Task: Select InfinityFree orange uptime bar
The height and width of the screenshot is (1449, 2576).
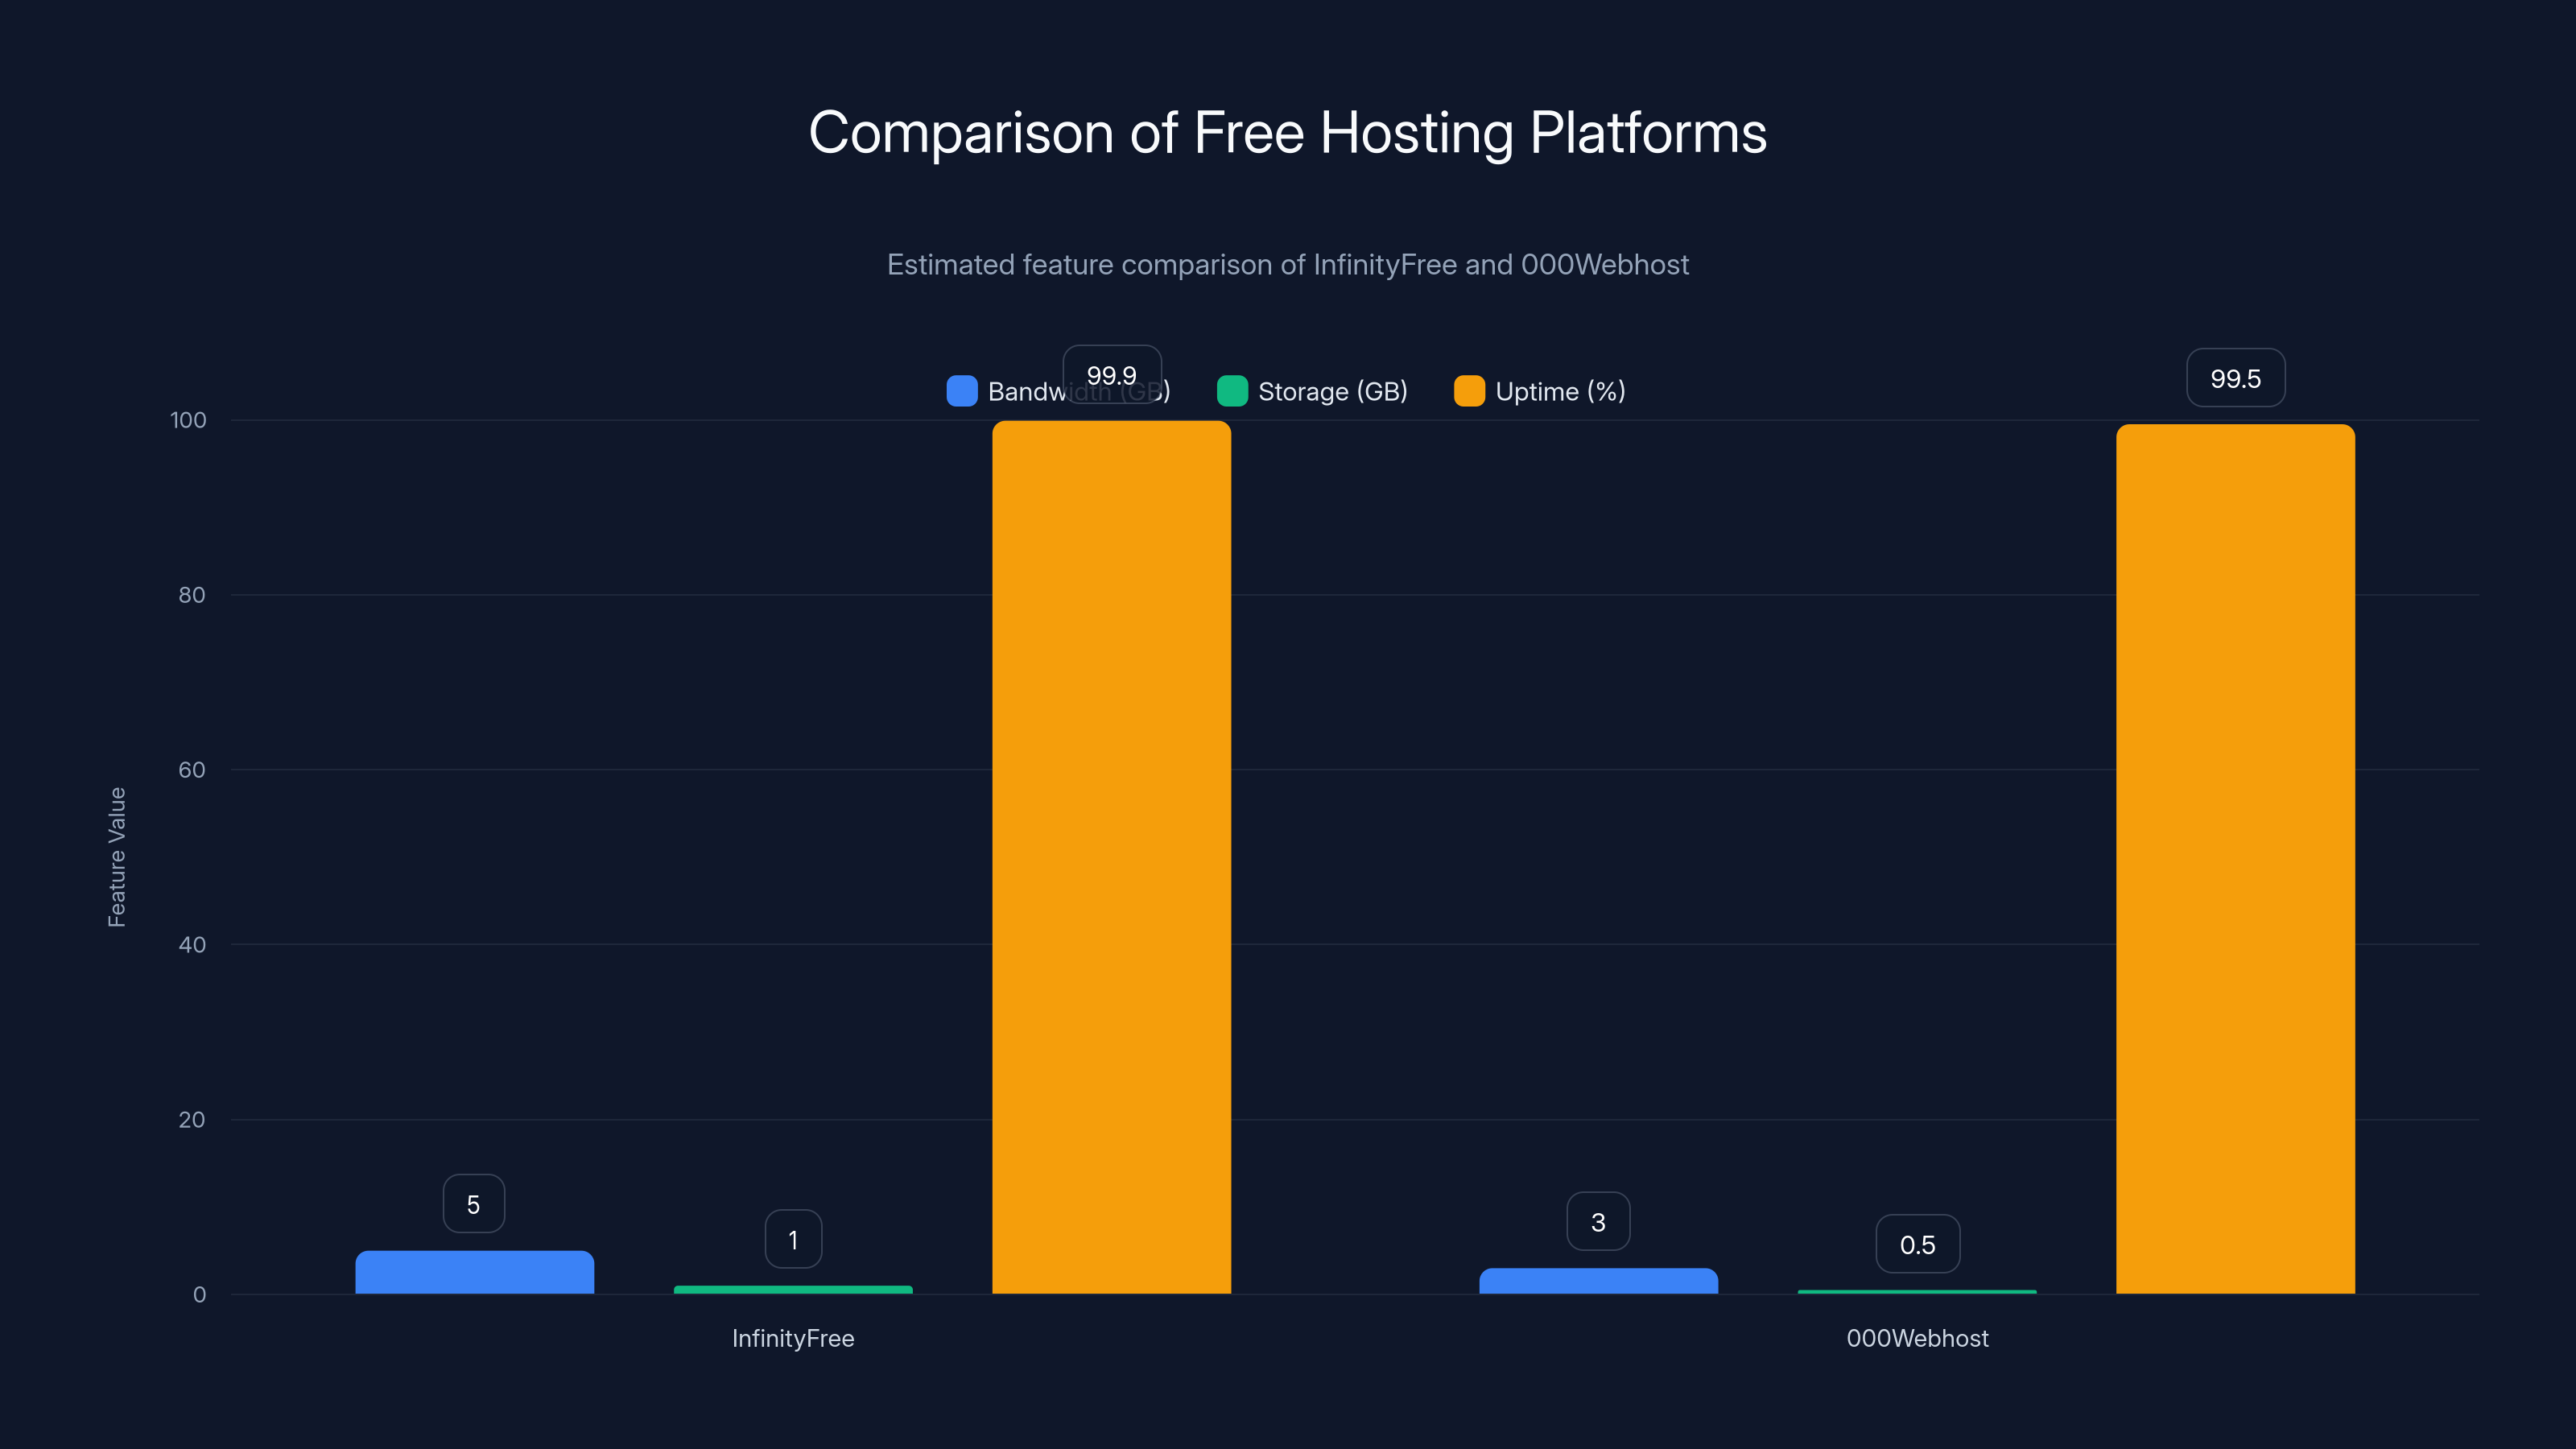Action: [x=1111, y=857]
